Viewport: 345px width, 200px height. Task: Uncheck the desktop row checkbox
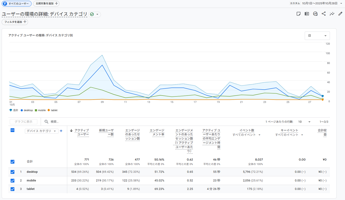coord(13,172)
